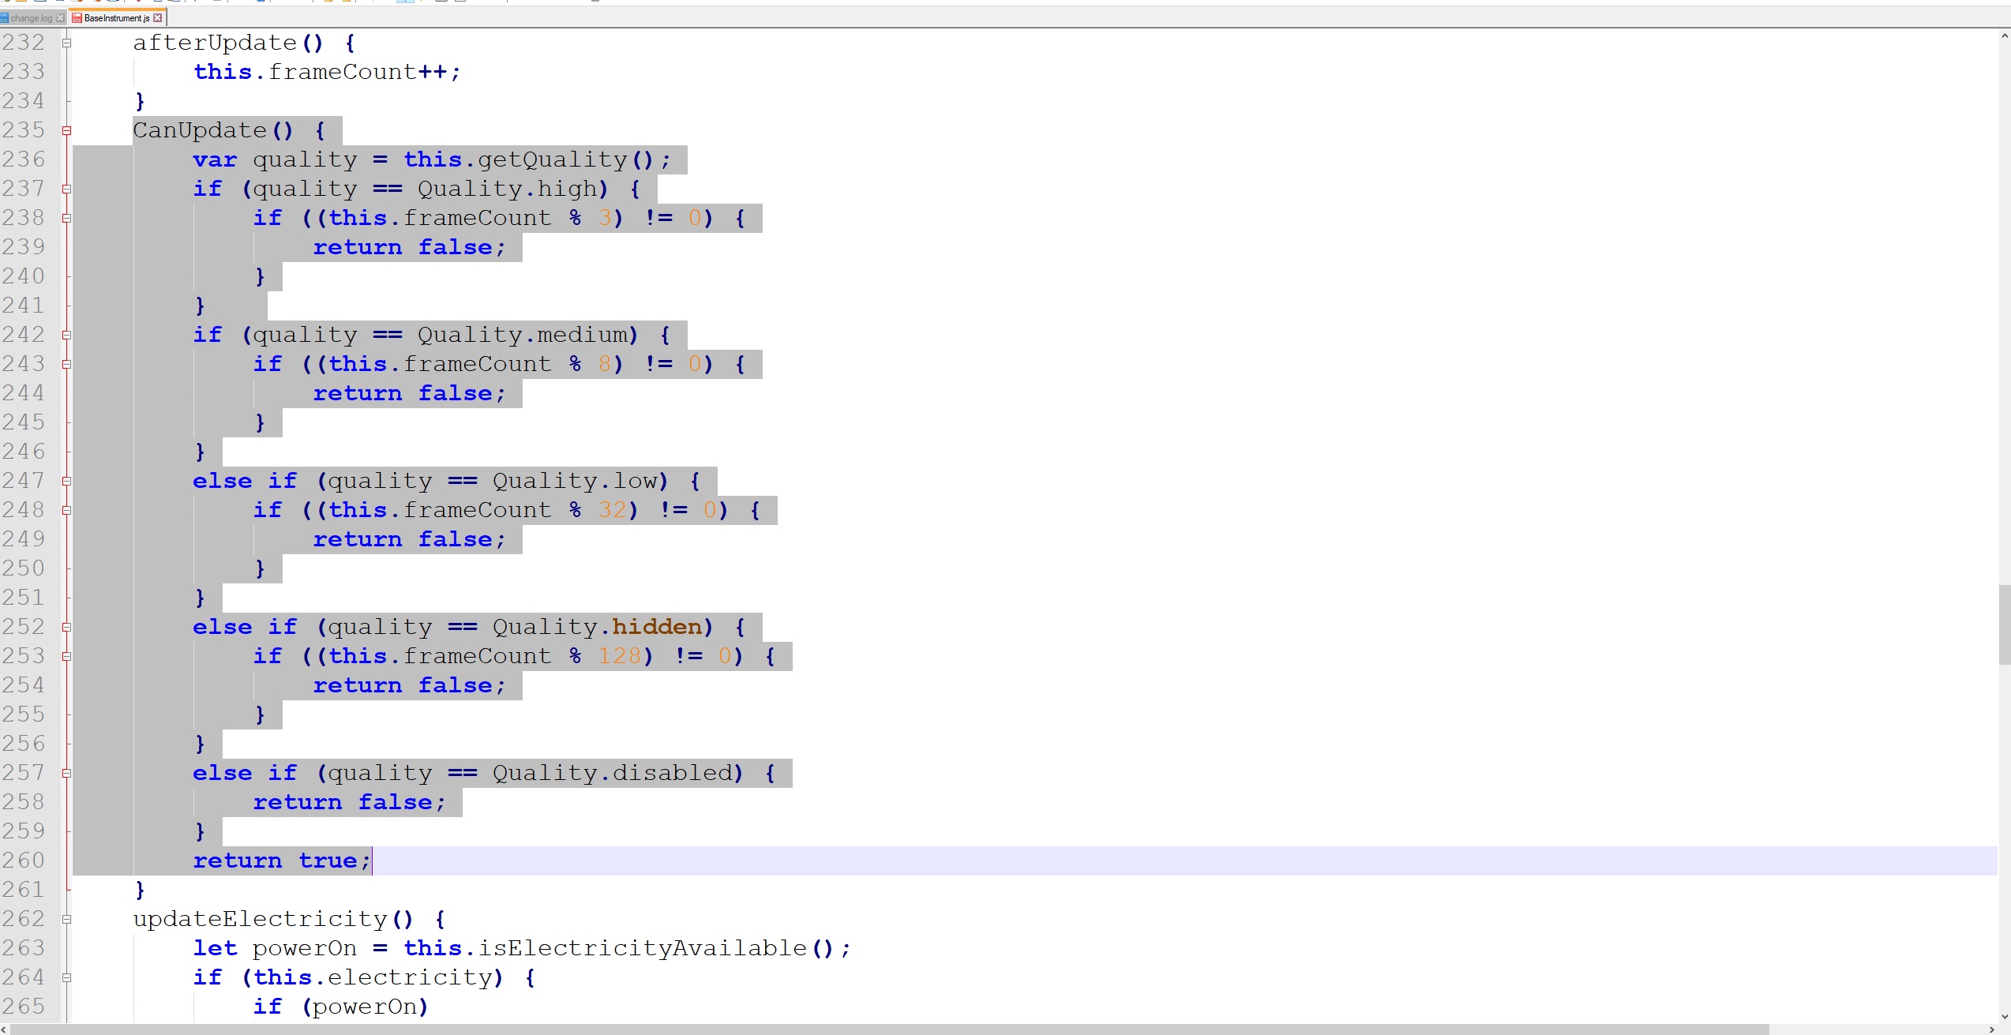Click the number 128 on line 253
This screenshot has width=2011, height=1035.
coord(620,656)
